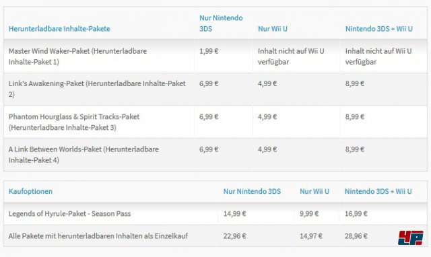Image resolution: width=431 pixels, height=257 pixels.
Task: Click the Nur Wii U header in top table
Action: [272, 29]
